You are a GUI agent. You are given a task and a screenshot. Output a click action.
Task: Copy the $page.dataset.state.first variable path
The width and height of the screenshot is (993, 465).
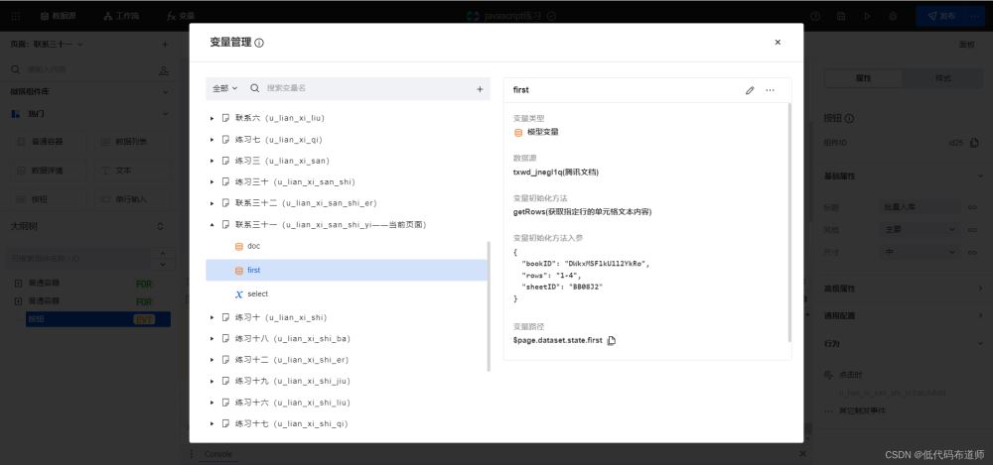(x=611, y=340)
